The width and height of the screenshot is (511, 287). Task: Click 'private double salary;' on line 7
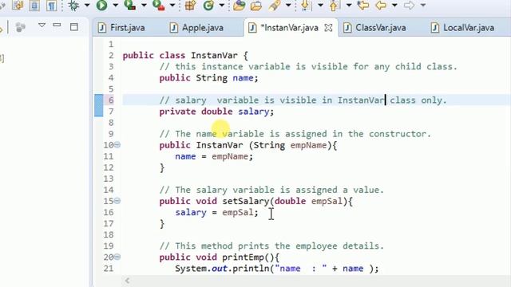[x=216, y=112]
